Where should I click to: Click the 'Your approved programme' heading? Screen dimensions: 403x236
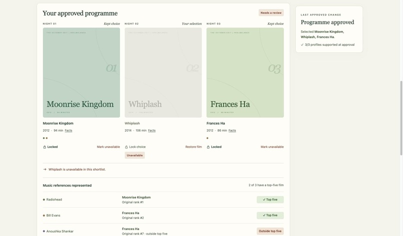[x=80, y=13]
